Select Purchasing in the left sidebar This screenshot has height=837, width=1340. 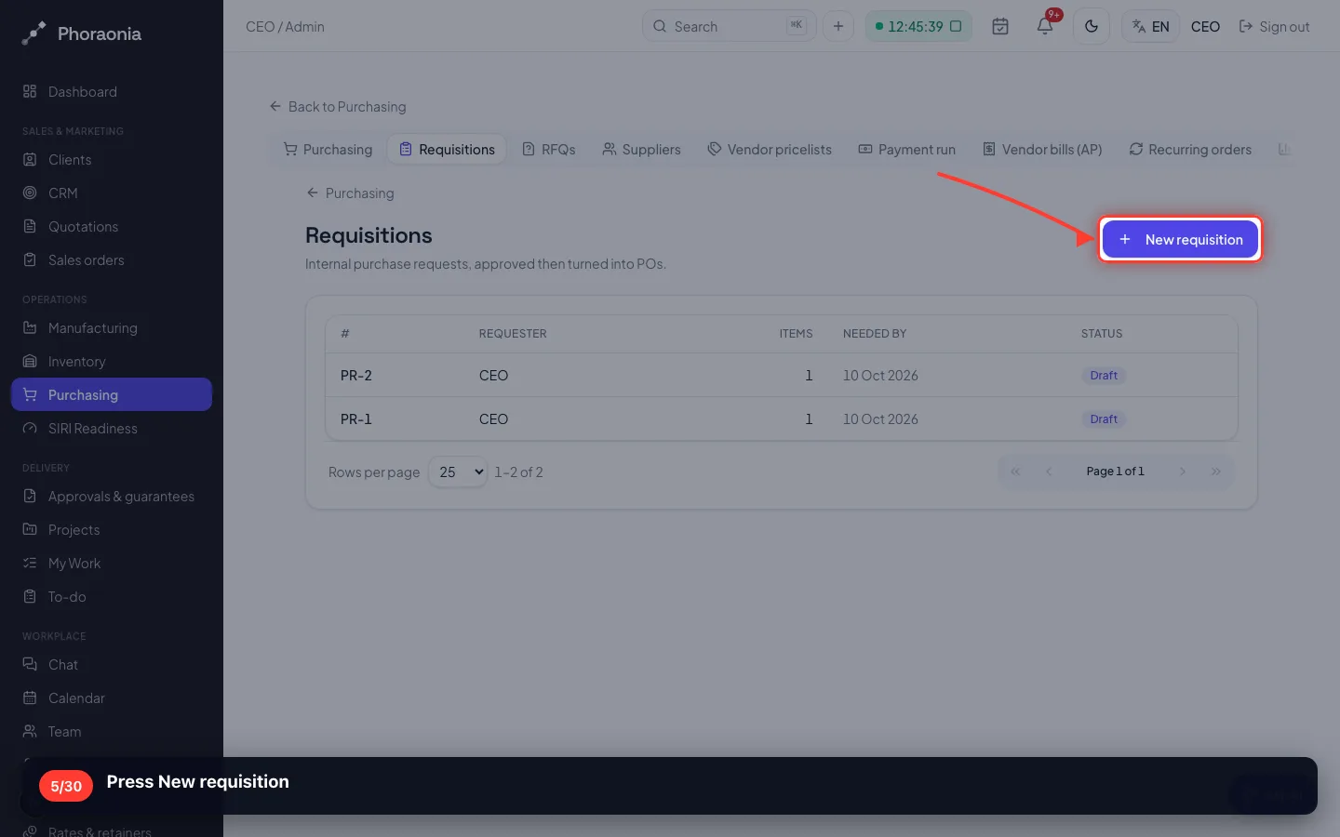(x=112, y=394)
